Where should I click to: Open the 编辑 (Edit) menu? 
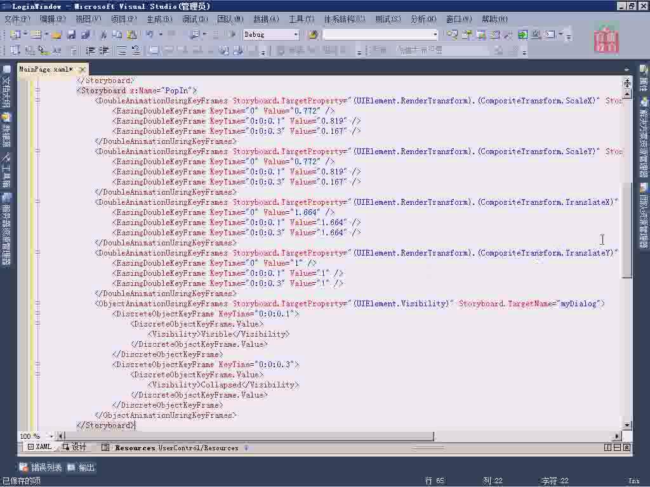53,19
